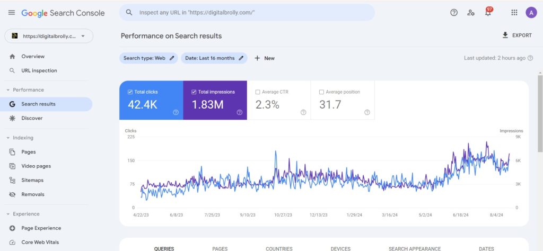Open users and permissions settings icon
Screen dimensions: 543x251
(x=471, y=13)
